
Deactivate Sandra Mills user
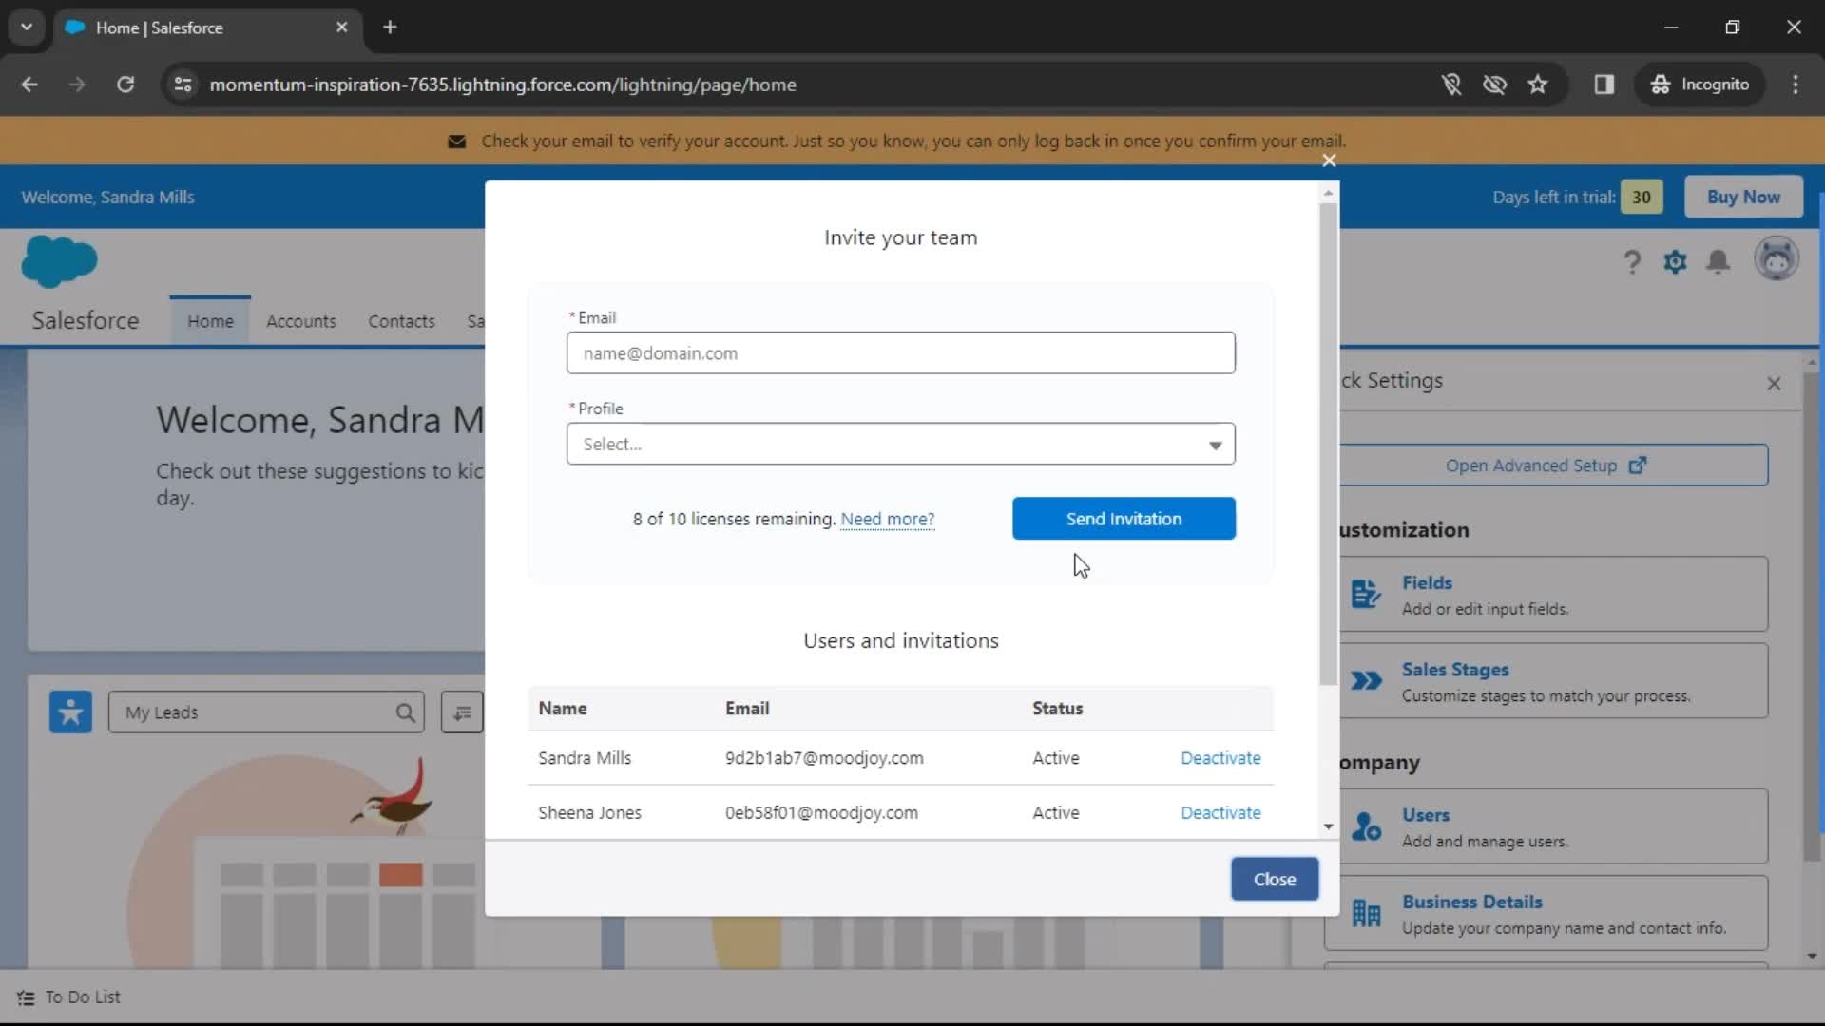[x=1220, y=758]
